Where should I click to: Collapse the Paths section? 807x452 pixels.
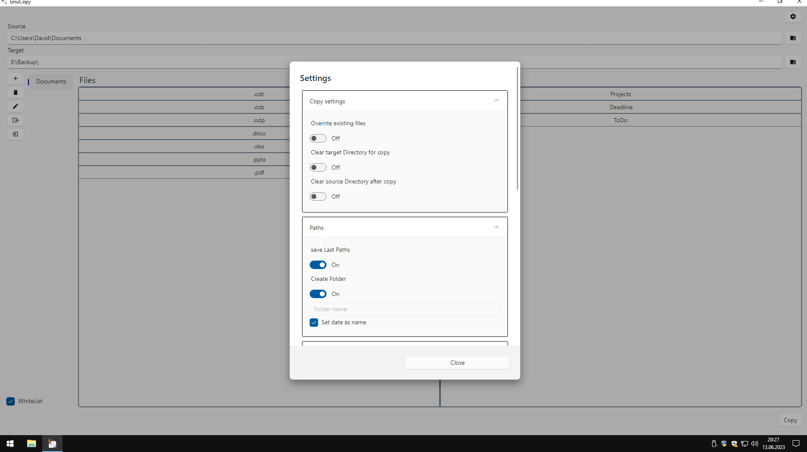coord(497,227)
